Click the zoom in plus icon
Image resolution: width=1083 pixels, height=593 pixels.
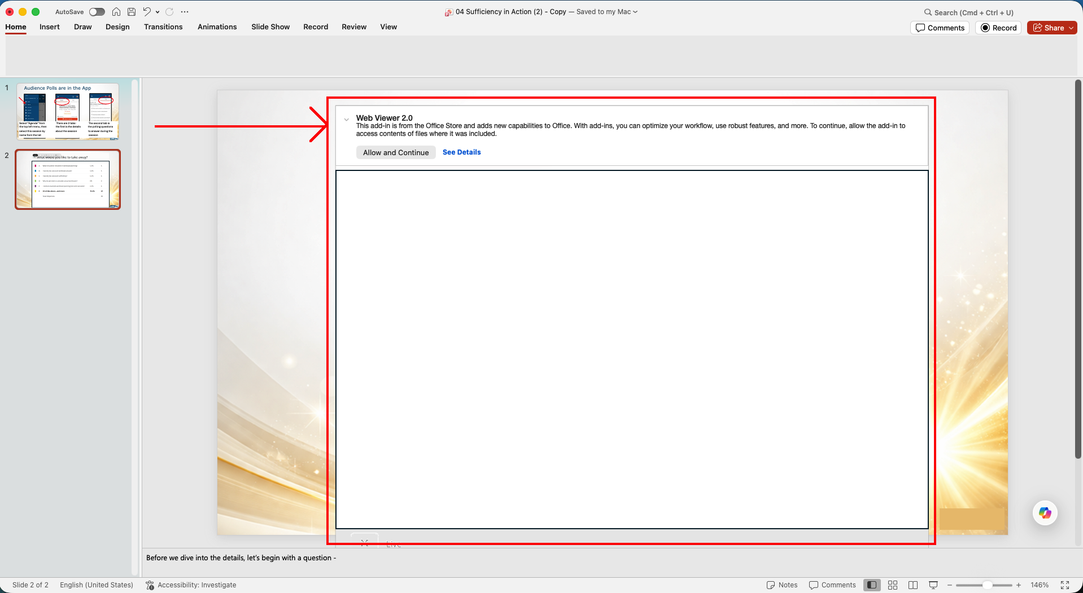pyautogui.click(x=1019, y=585)
